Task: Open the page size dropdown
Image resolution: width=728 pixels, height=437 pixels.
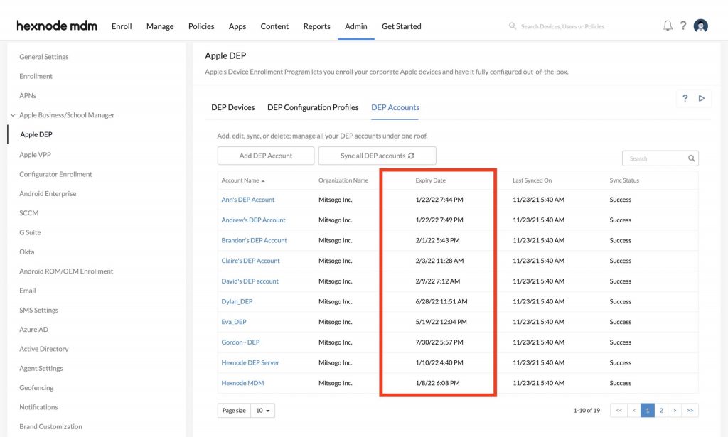Action: coord(263,411)
